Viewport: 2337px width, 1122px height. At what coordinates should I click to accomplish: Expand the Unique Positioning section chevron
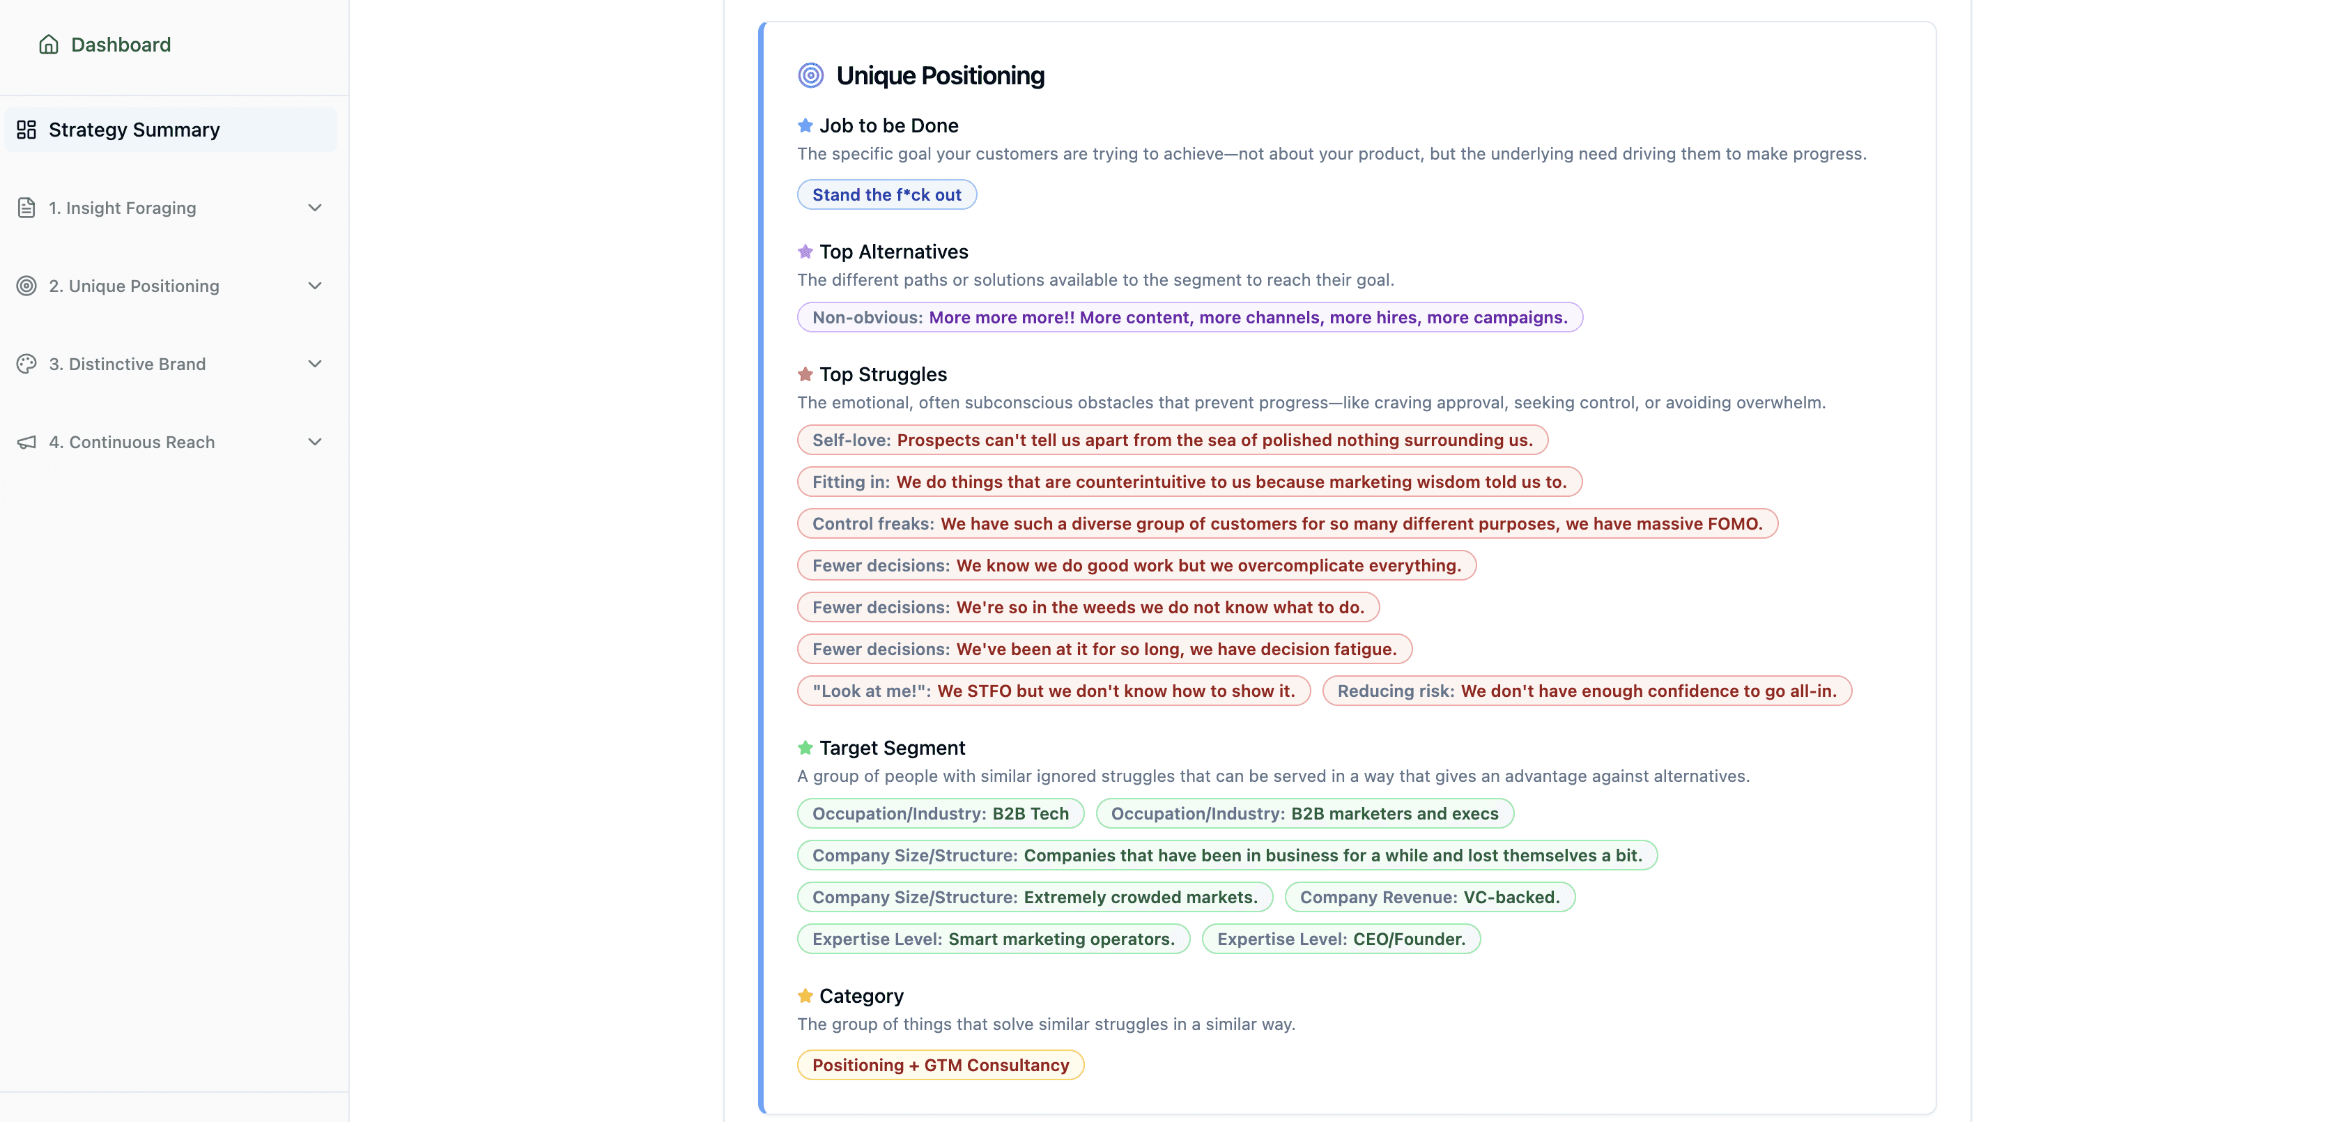point(315,286)
